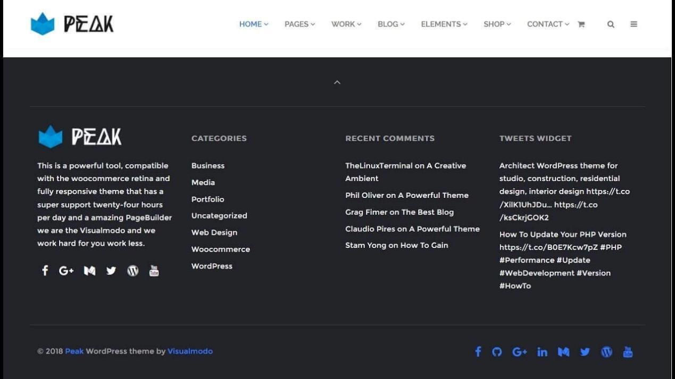
Task: Click blue YouTube icon in bottom bar
Action: 628,352
